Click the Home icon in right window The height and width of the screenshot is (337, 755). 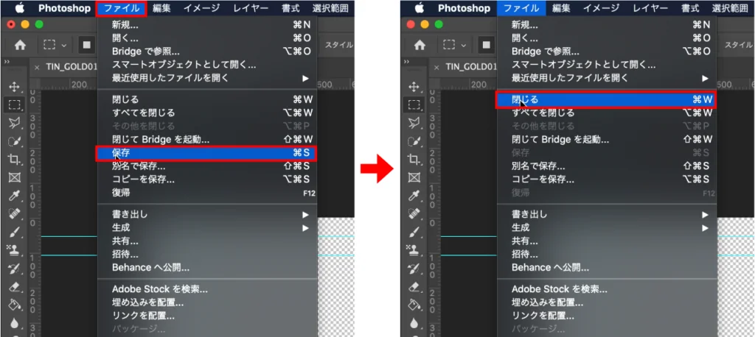[420, 45]
